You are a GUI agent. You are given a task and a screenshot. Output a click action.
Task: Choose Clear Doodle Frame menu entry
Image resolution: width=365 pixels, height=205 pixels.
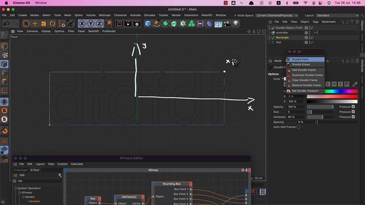305,80
